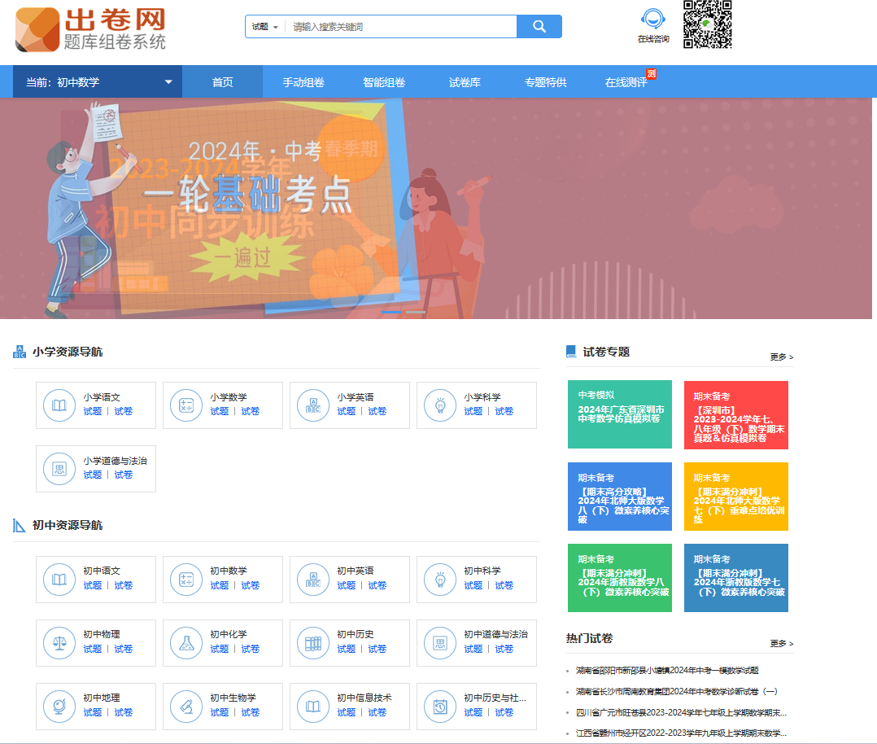
Task: Expand 更多 next to 试卷专题
Action: 781,357
